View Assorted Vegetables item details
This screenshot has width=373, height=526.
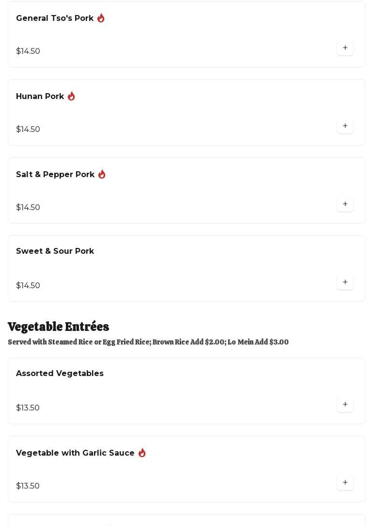60,374
